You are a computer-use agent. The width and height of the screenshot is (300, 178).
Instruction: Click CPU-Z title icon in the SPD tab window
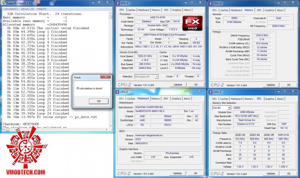click(211, 92)
